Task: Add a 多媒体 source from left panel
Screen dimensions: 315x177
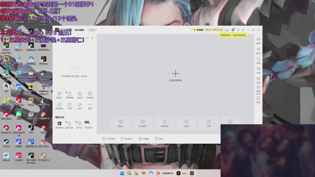Action: (80, 95)
